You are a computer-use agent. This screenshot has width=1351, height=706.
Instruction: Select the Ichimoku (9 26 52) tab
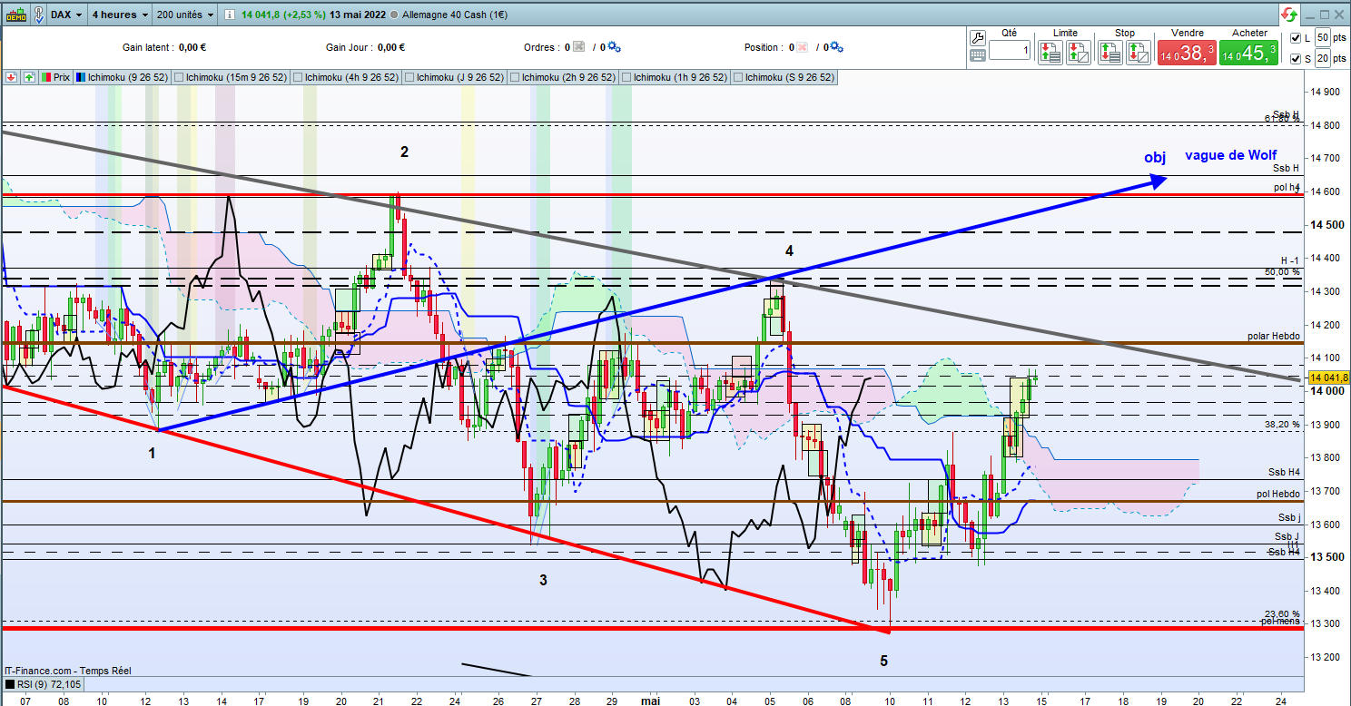122,77
